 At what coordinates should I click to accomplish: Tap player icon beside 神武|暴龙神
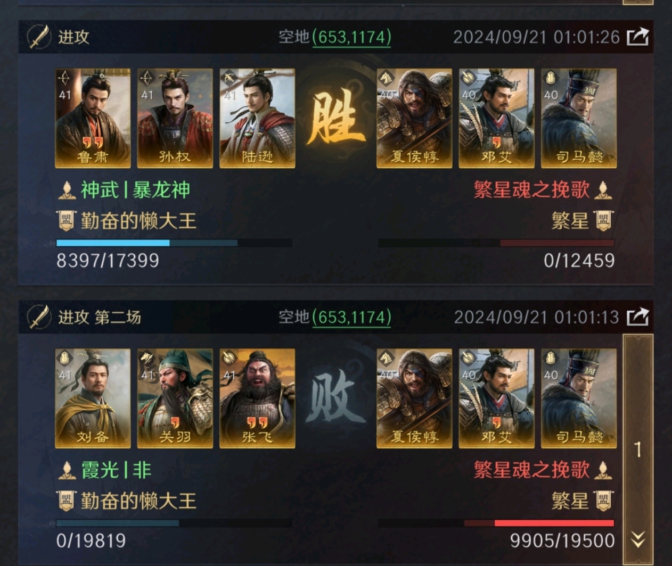coord(67,190)
